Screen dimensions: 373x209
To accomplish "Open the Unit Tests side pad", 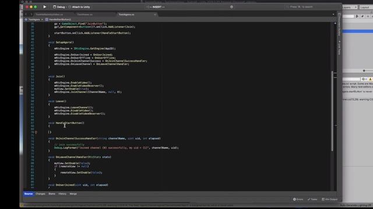I will [x=339, y=48].
